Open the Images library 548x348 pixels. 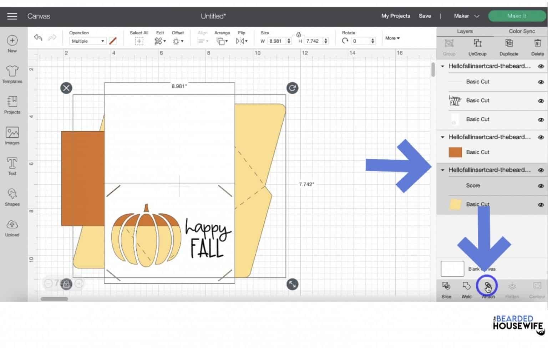pyautogui.click(x=12, y=135)
